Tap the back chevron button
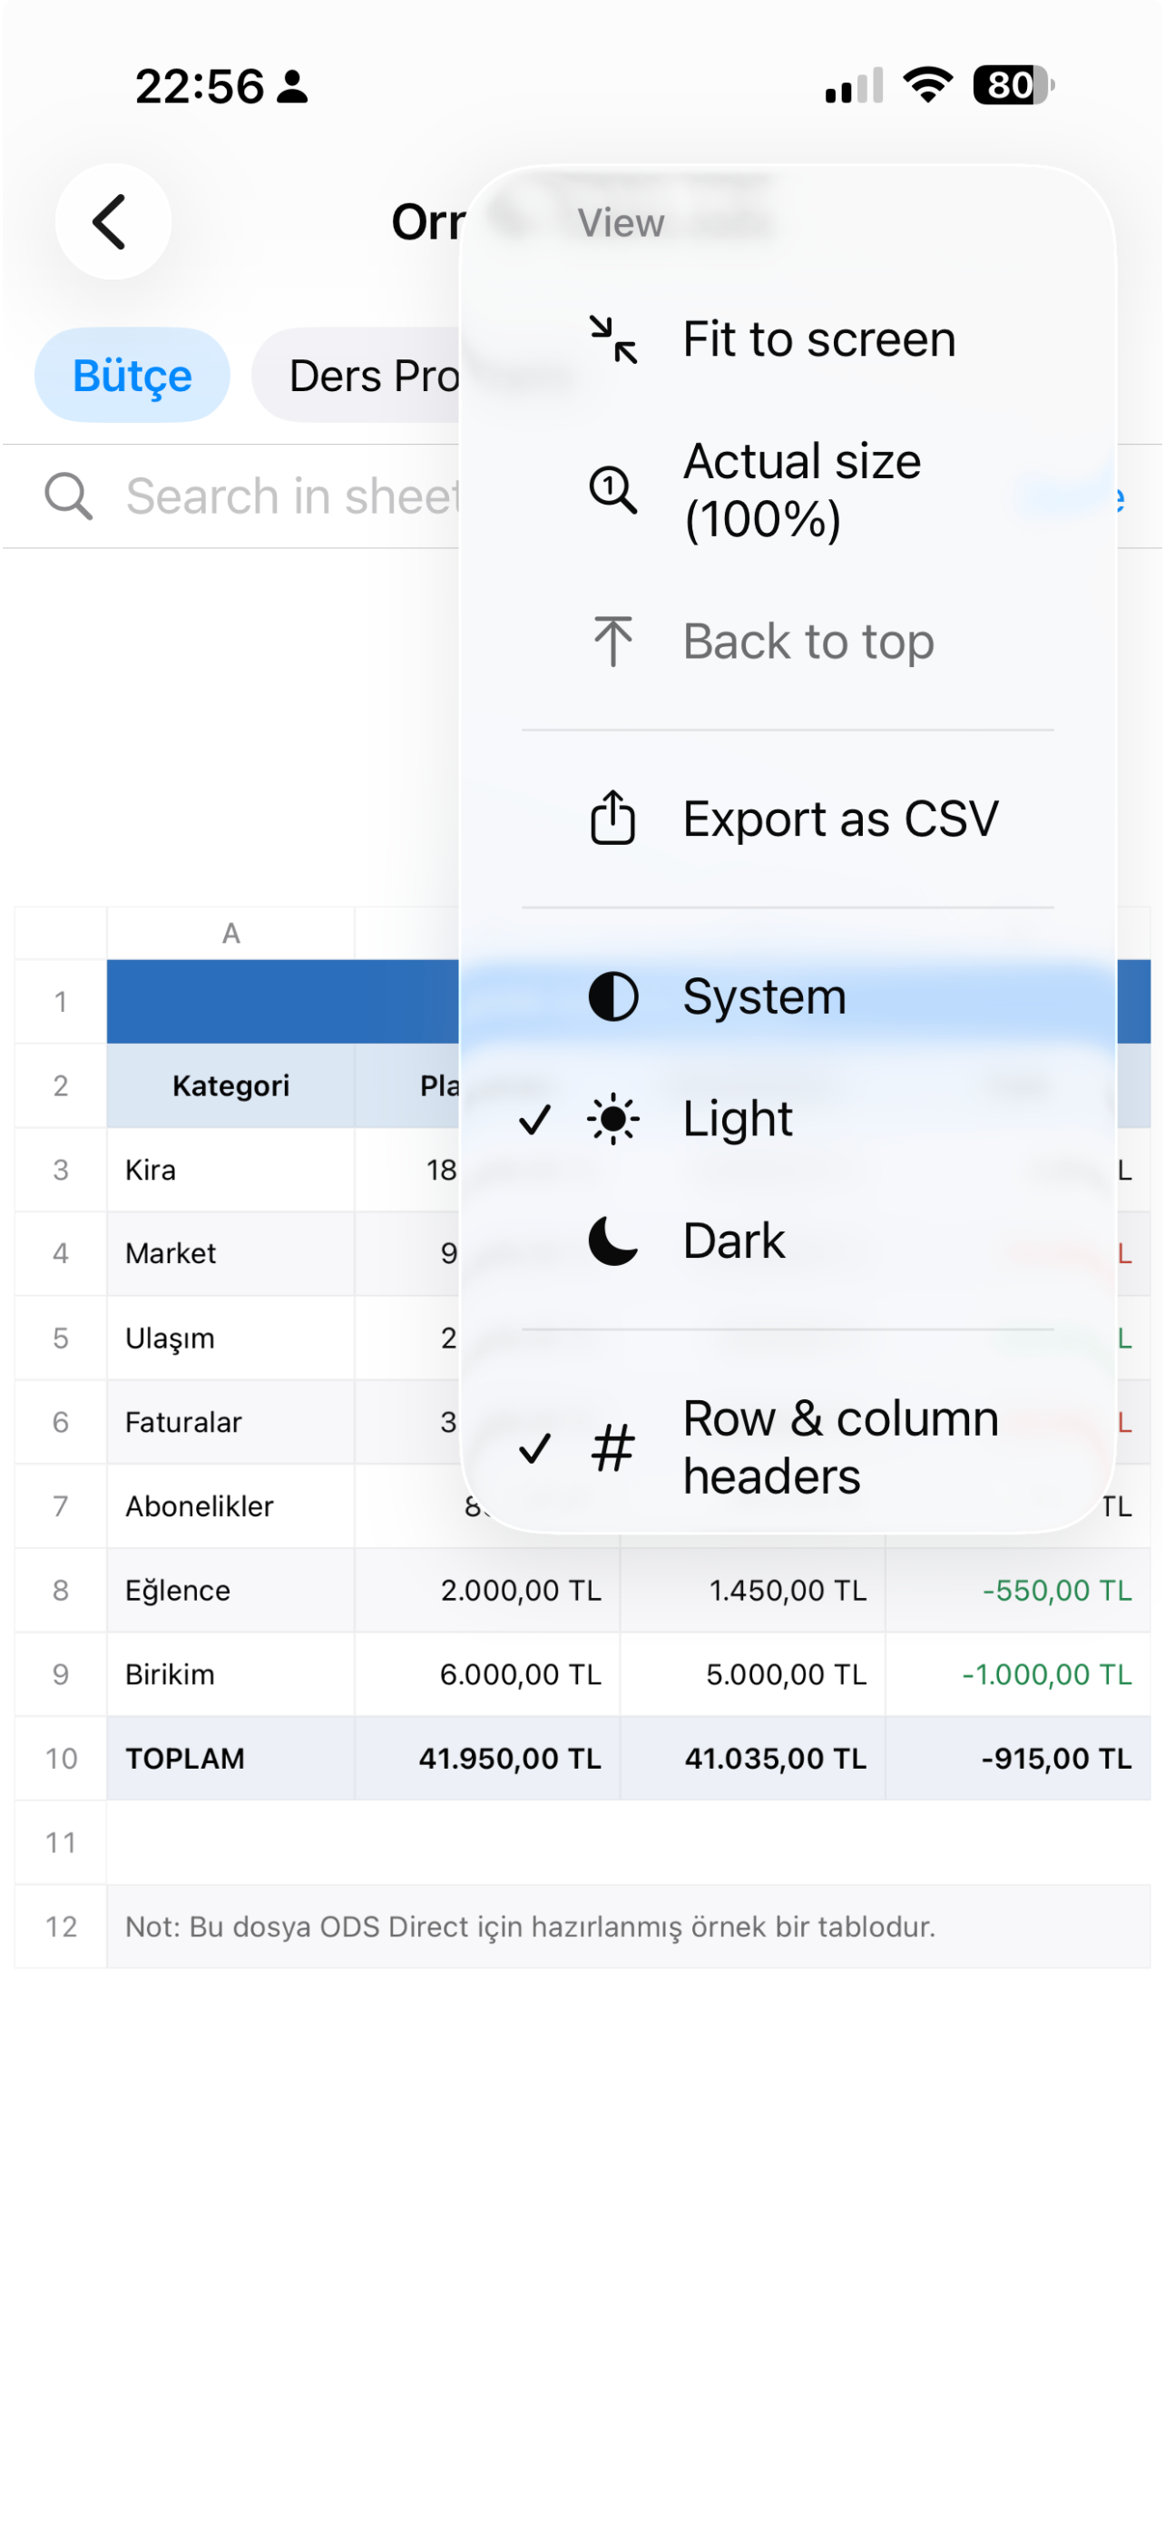 pos(113,221)
